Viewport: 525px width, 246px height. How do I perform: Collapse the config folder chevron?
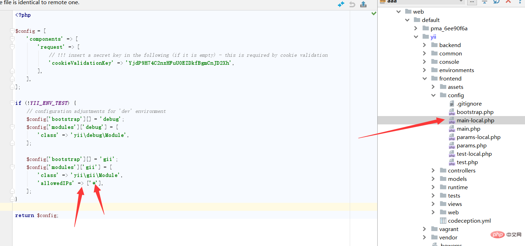(433, 95)
